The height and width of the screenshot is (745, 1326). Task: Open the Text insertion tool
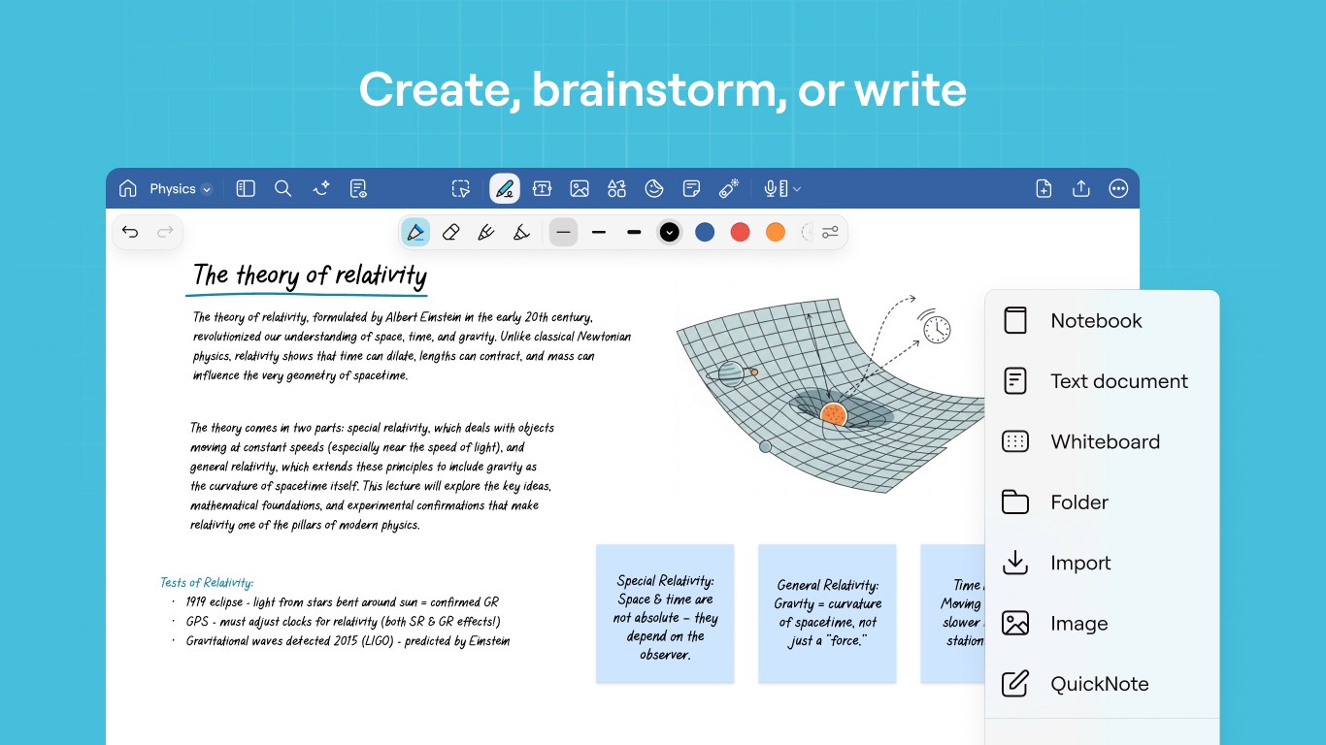pyautogui.click(x=543, y=188)
